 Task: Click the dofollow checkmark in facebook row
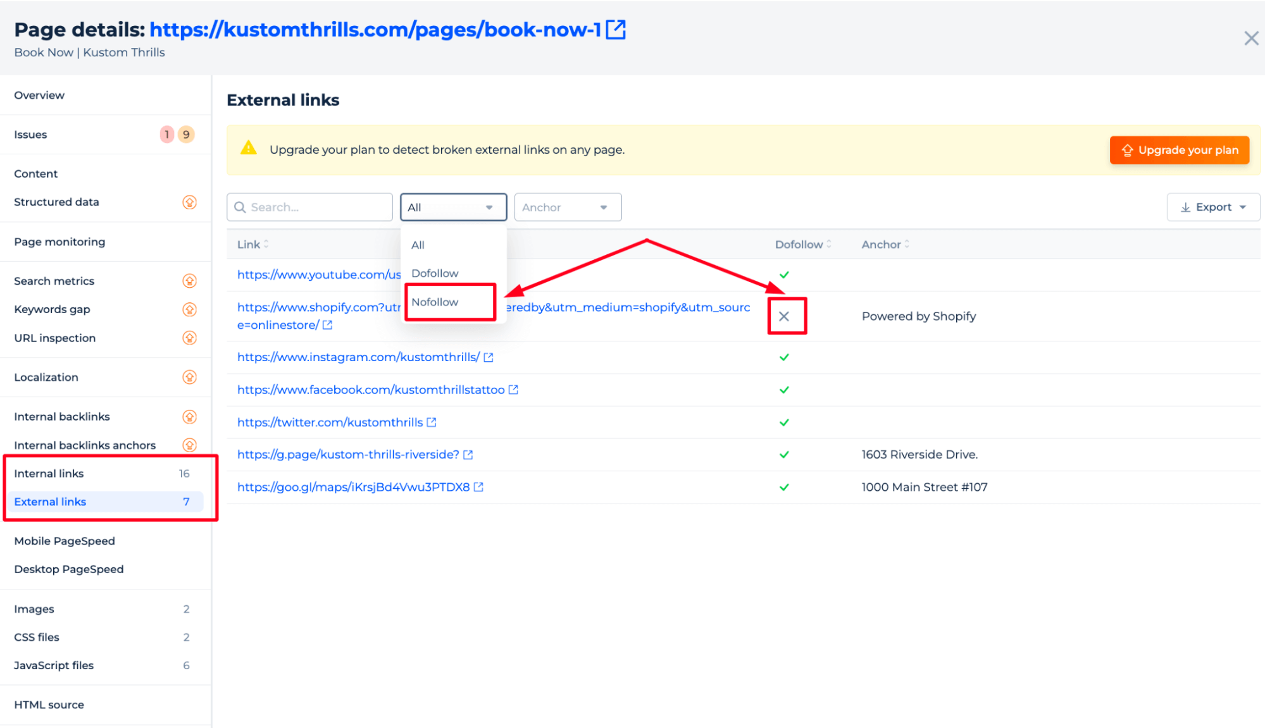784,390
